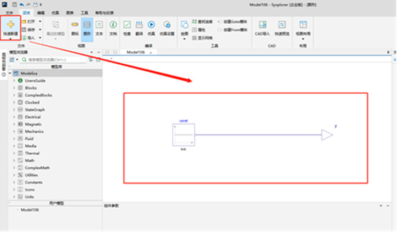The width and height of the screenshot is (397, 232).
Task: Select Magnetic in the model library
Action: (33, 124)
